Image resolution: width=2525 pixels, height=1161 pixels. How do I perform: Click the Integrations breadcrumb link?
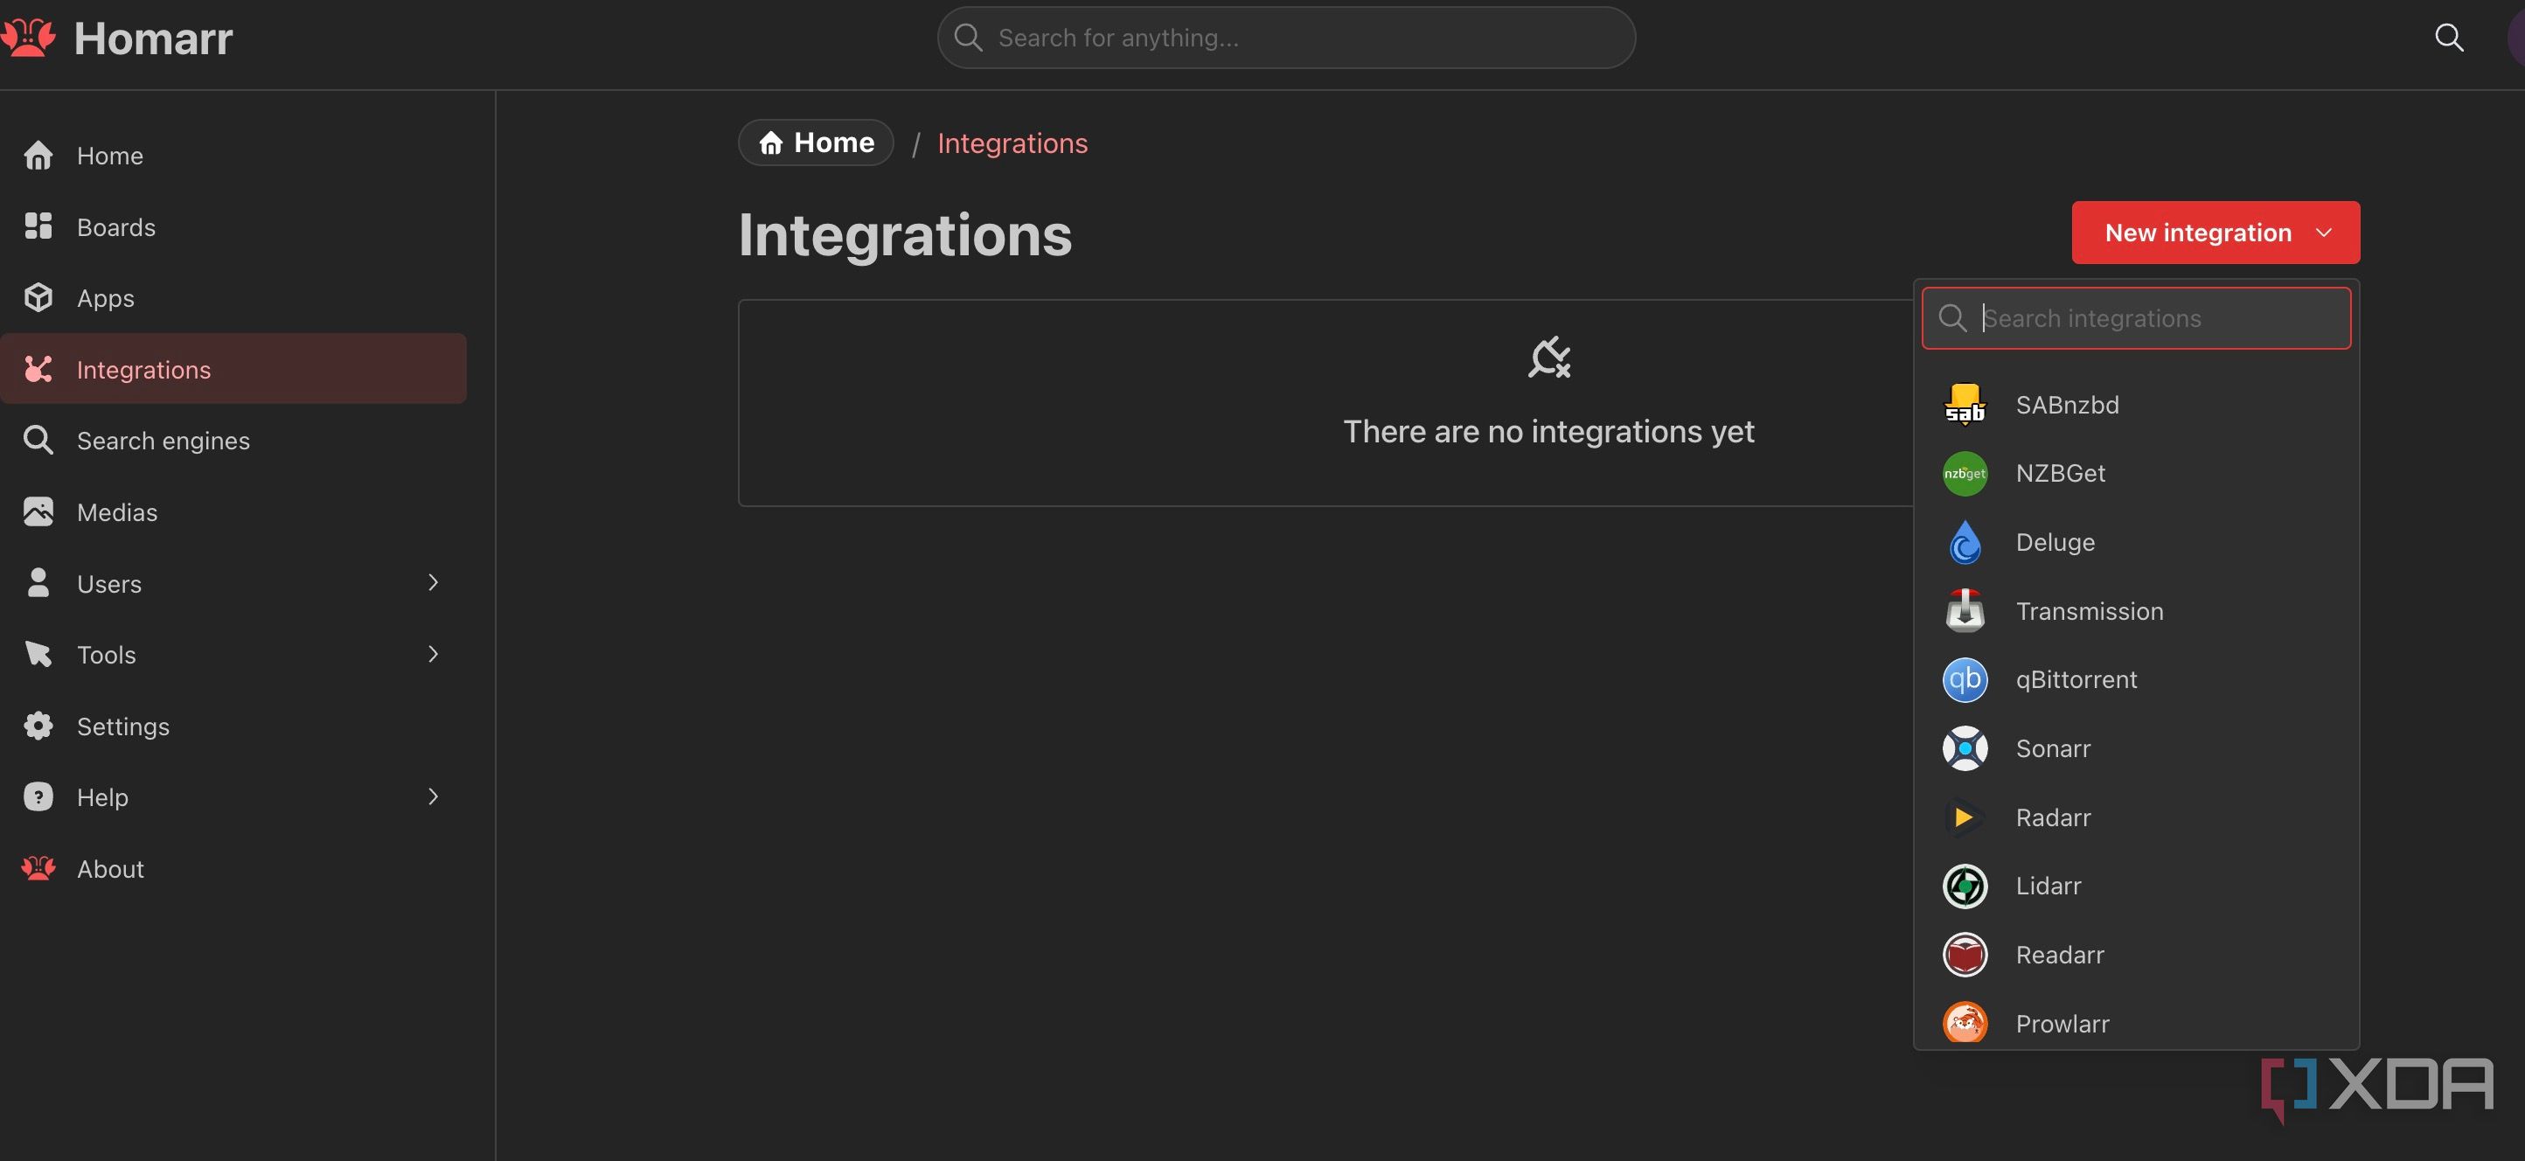[x=1012, y=143]
